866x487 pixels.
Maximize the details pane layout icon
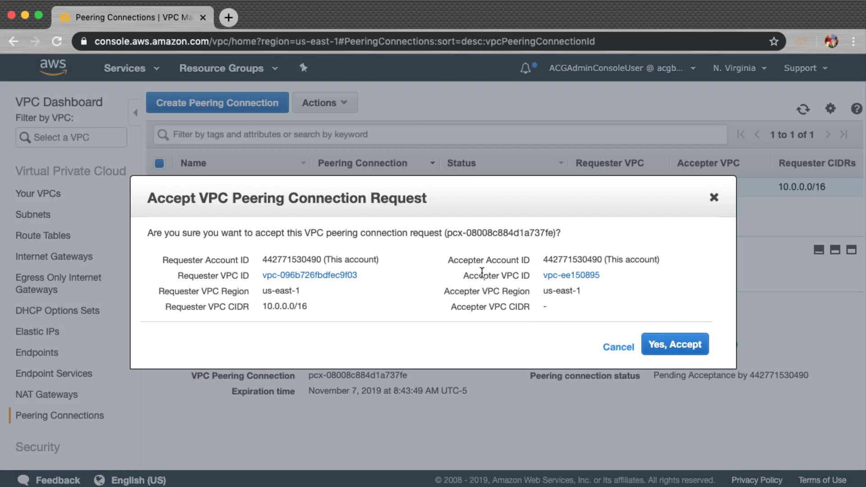click(x=851, y=250)
